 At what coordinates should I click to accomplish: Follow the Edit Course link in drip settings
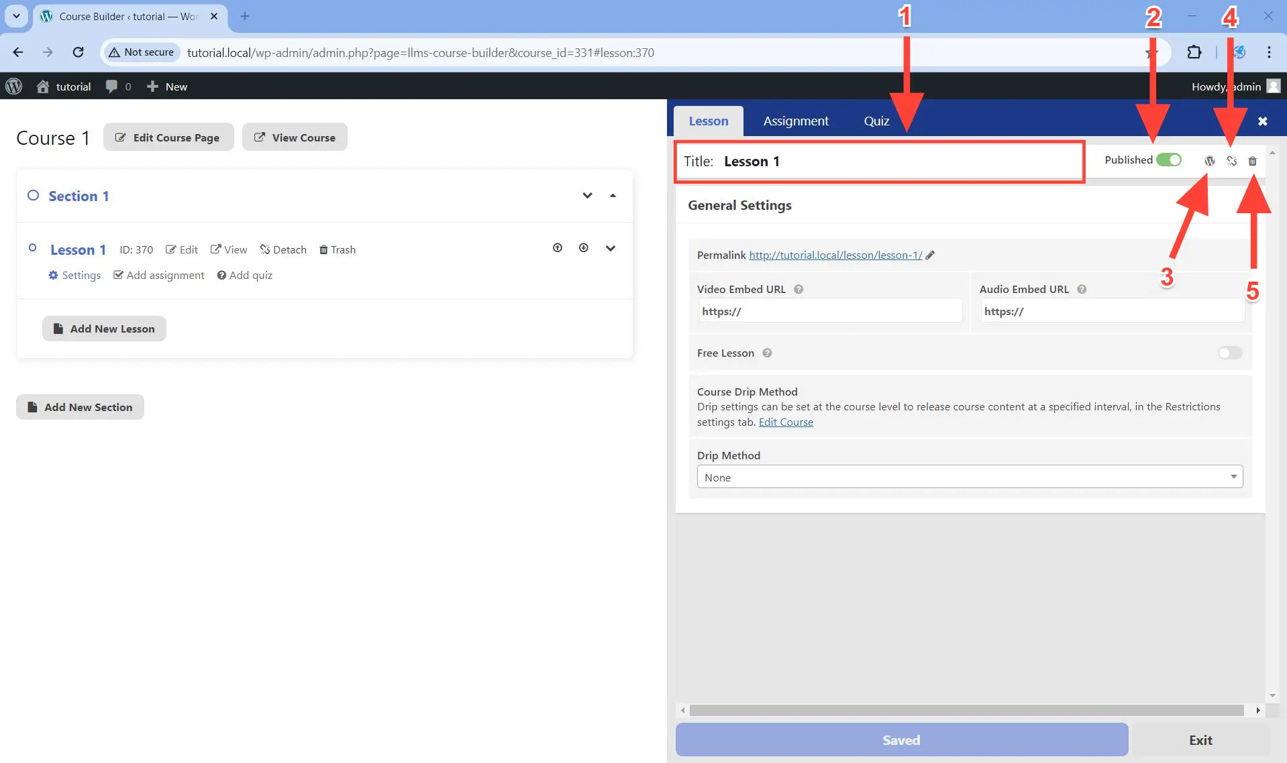[x=786, y=422]
